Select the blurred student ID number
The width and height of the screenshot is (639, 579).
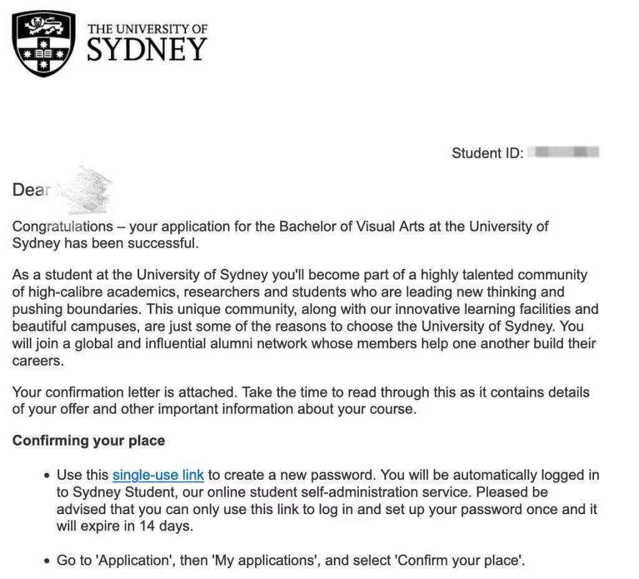click(x=563, y=152)
